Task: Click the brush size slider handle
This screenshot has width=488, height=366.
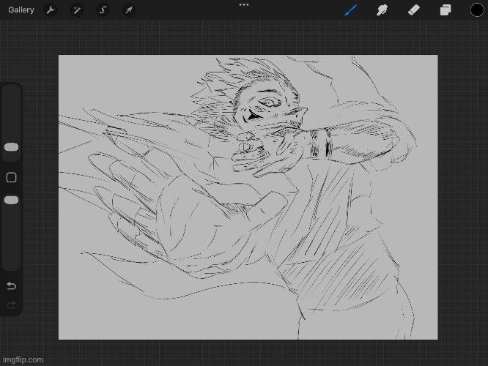Action: point(12,147)
